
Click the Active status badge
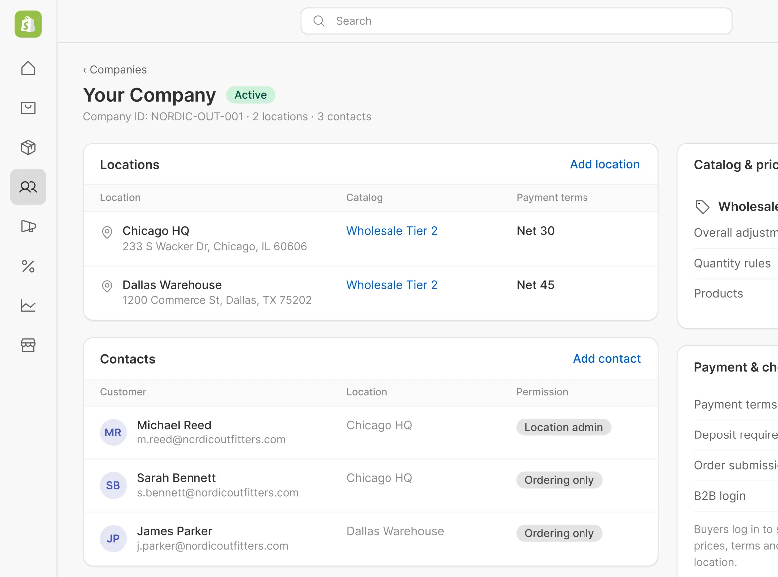pos(251,95)
